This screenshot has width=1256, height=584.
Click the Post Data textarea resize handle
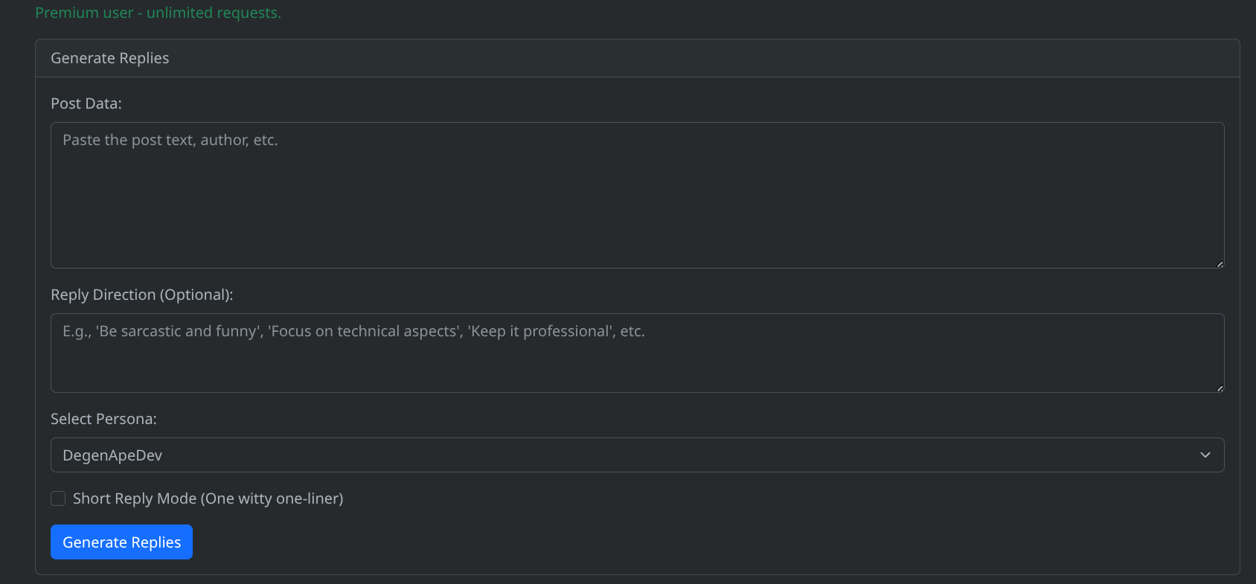[x=1219, y=263]
